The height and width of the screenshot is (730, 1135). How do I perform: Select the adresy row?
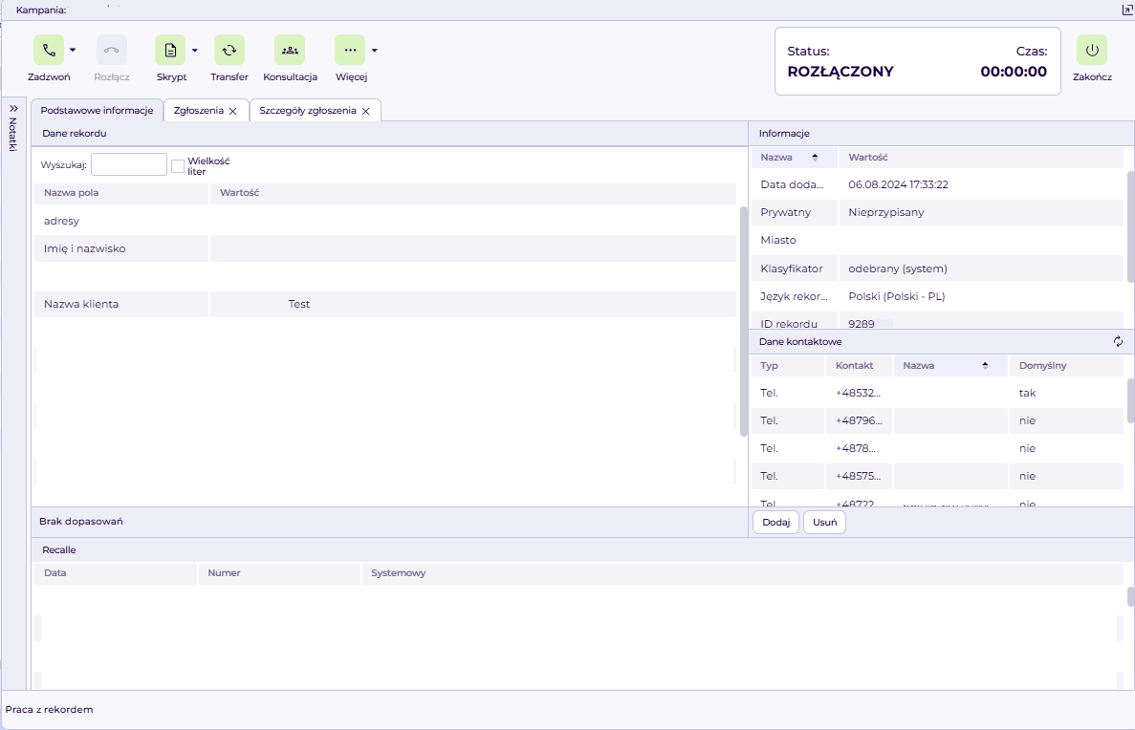(385, 221)
